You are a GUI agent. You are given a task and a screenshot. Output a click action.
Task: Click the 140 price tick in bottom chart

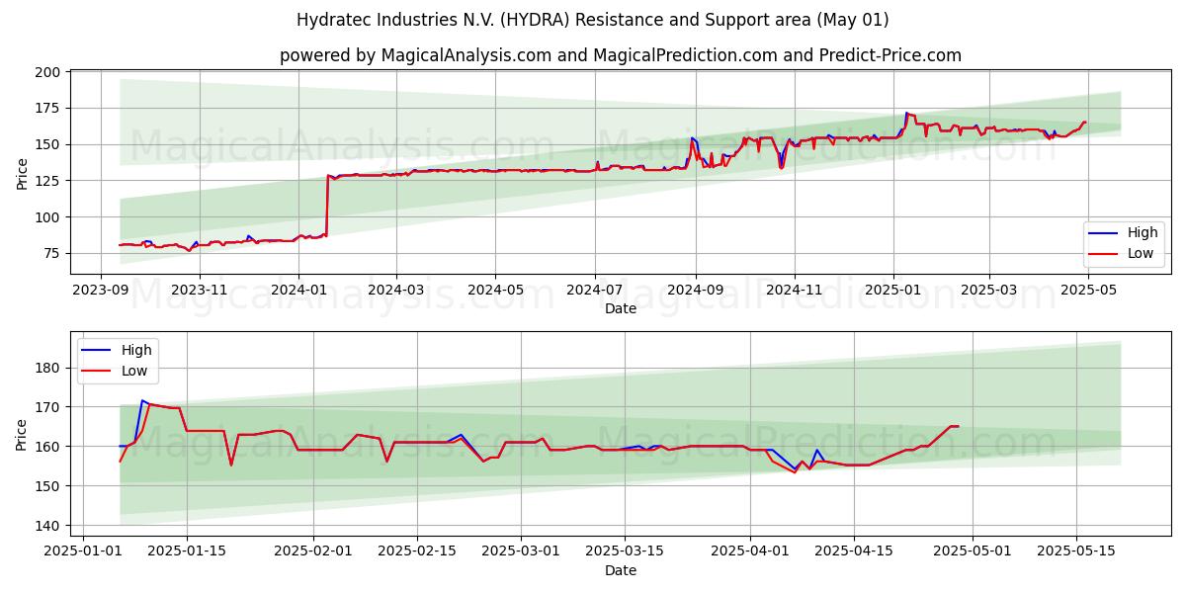[x=49, y=526]
